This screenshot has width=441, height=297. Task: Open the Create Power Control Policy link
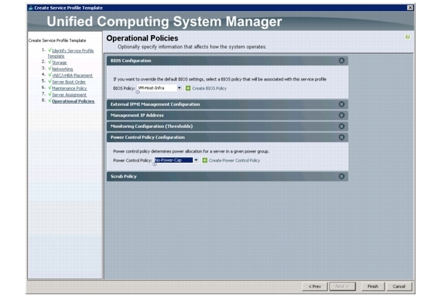pyautogui.click(x=234, y=160)
